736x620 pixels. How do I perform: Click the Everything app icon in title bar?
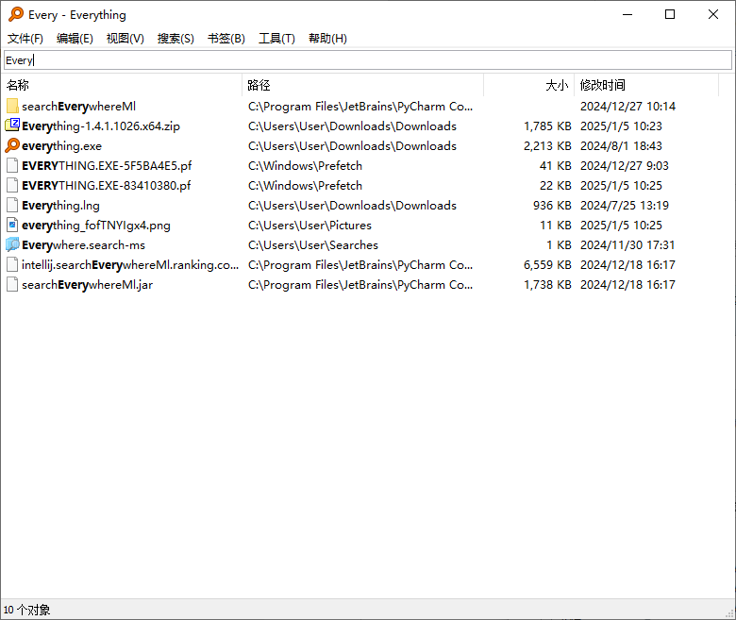tap(16, 14)
